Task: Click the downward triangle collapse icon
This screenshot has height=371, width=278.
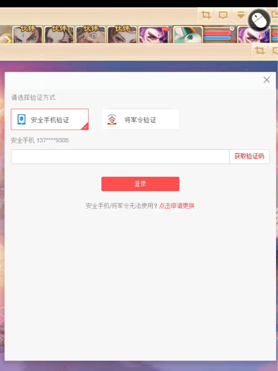Action: pyautogui.click(x=241, y=15)
